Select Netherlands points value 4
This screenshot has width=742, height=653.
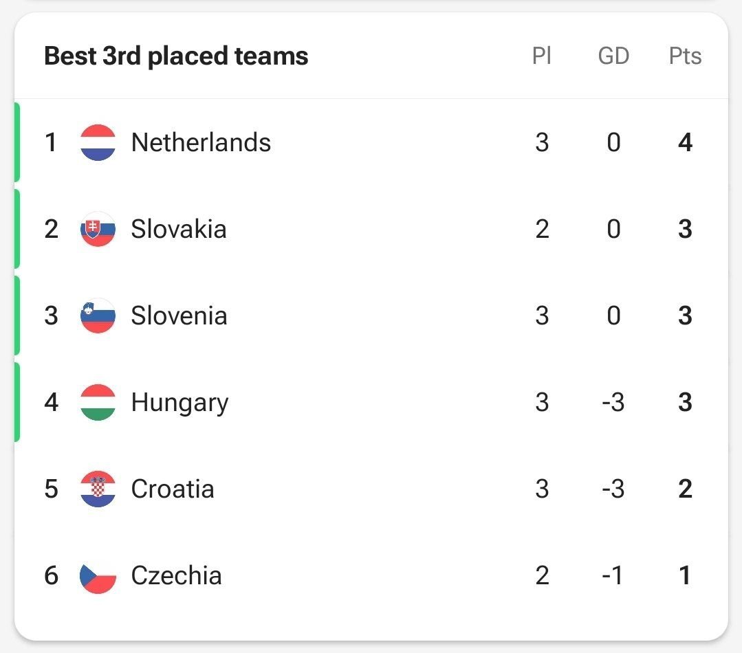point(685,142)
